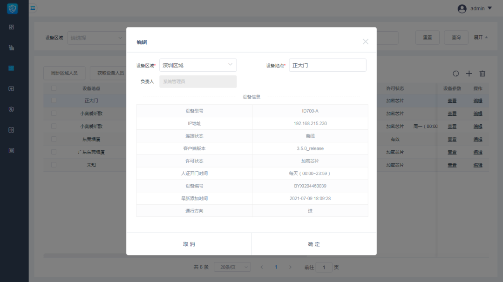Screen dimensions: 503x282
Task: Click the bottom barcode icon in the sidebar
Action: point(12,150)
